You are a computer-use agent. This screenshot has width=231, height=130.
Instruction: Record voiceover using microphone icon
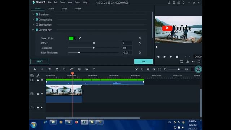coord(148,69)
